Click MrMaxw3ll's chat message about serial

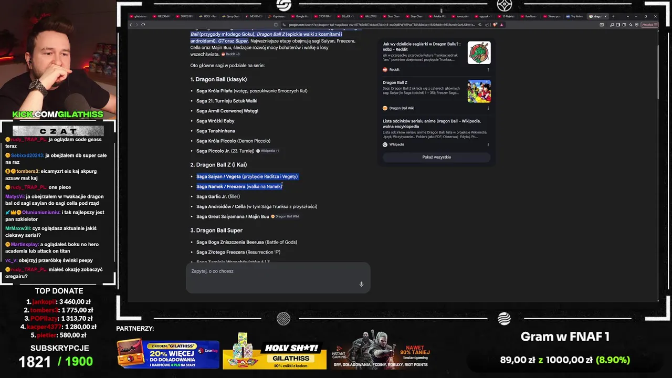pos(51,232)
